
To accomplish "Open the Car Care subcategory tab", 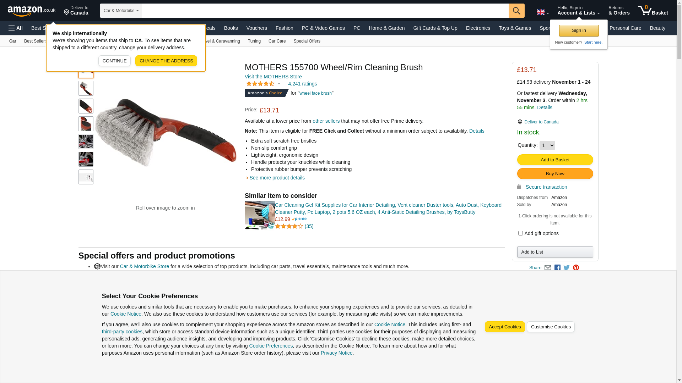I will pyautogui.click(x=277, y=41).
